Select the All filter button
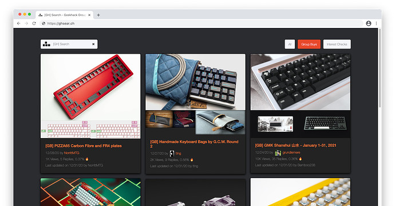 290,44
